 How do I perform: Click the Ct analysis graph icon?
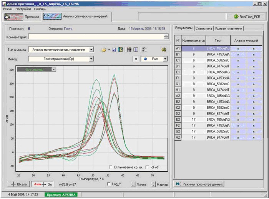52,17
